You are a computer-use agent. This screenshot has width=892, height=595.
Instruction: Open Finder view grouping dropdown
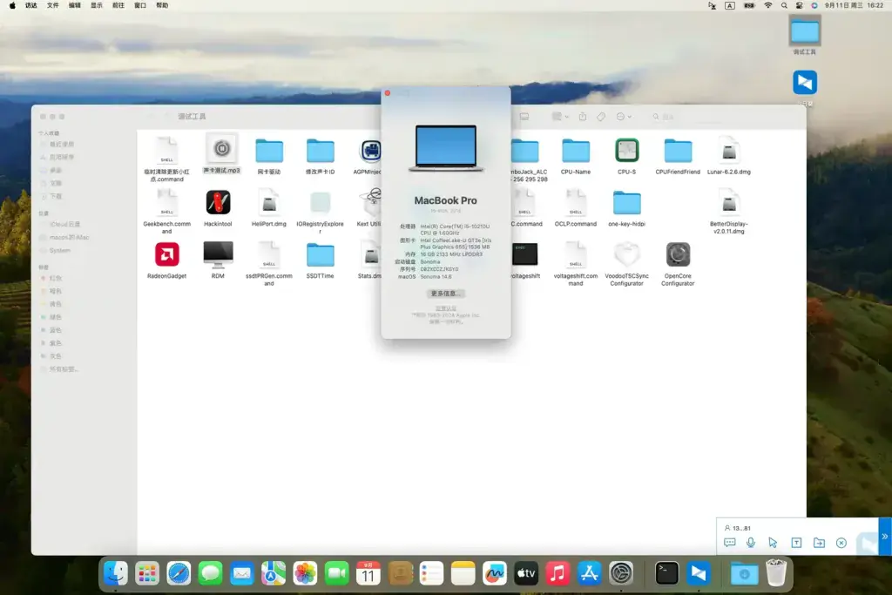pyautogui.click(x=560, y=116)
